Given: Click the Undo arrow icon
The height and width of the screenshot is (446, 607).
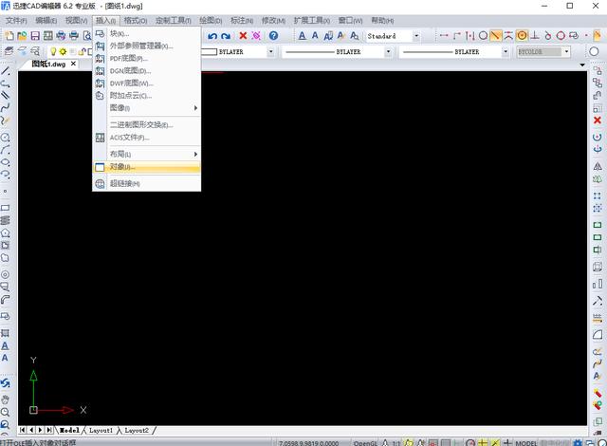Looking at the screenshot, I should (212, 36).
